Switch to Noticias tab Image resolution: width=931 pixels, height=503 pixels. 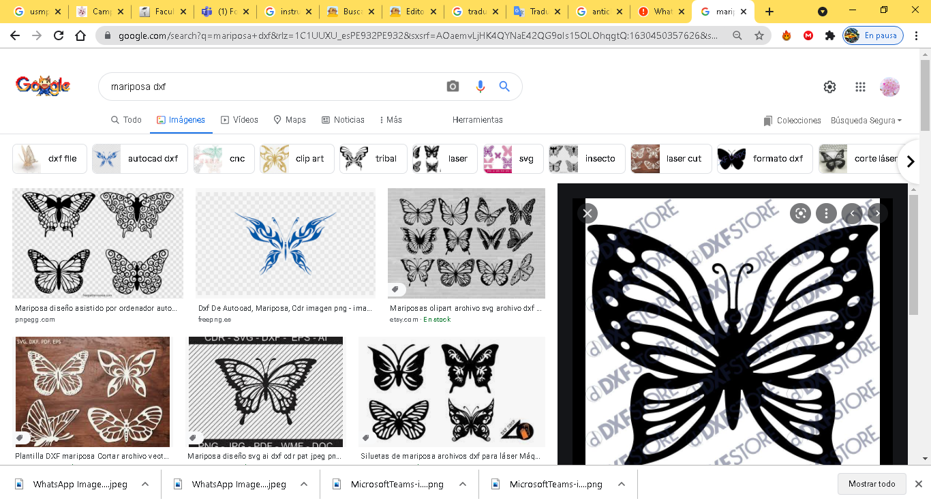tap(343, 120)
